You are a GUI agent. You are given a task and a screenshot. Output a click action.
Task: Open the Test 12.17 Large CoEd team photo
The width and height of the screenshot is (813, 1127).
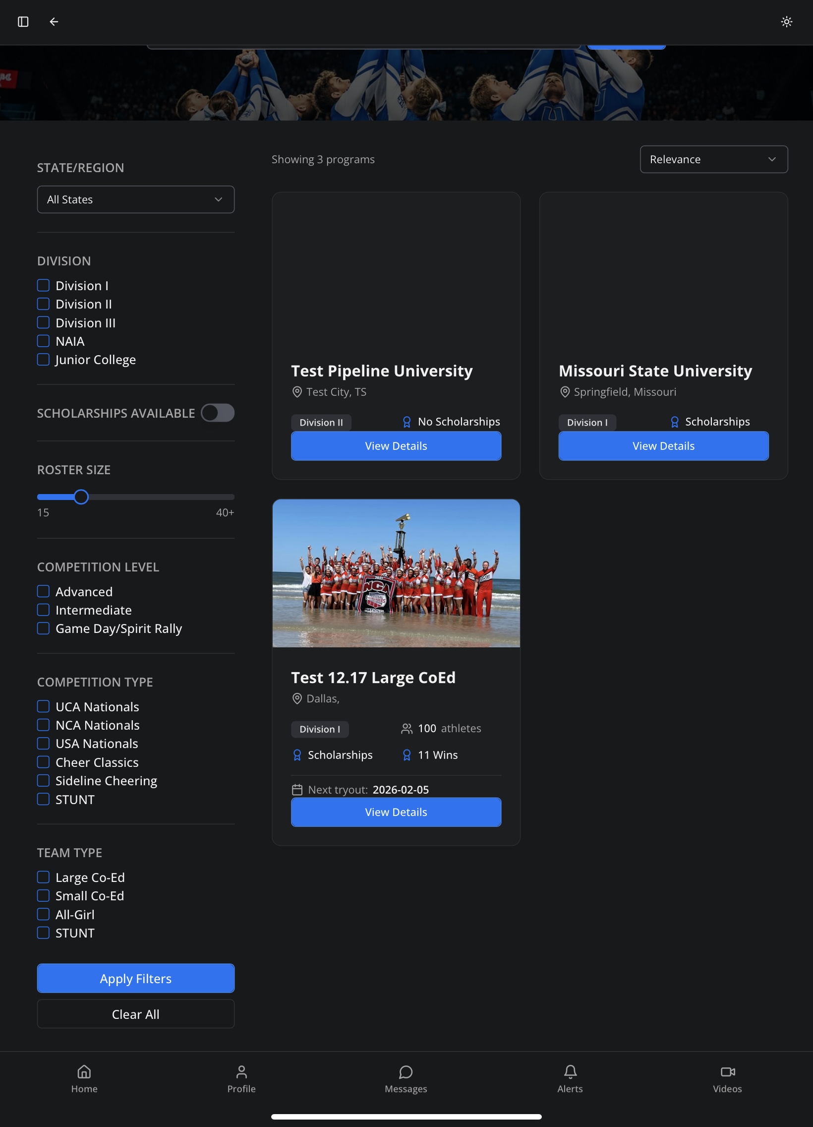tap(396, 573)
